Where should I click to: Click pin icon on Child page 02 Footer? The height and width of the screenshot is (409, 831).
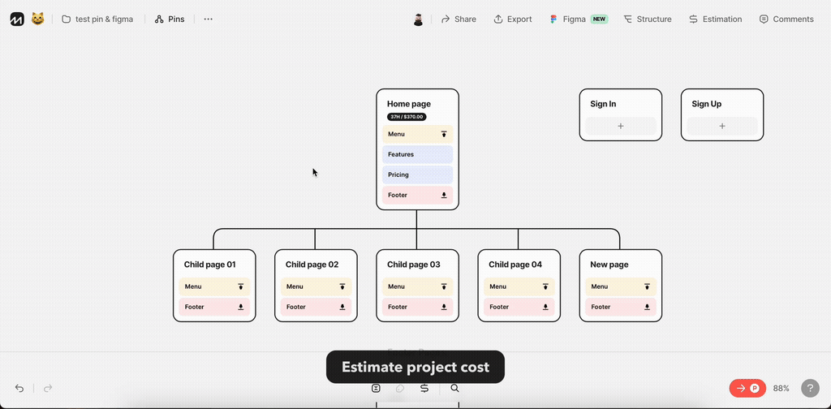342,307
